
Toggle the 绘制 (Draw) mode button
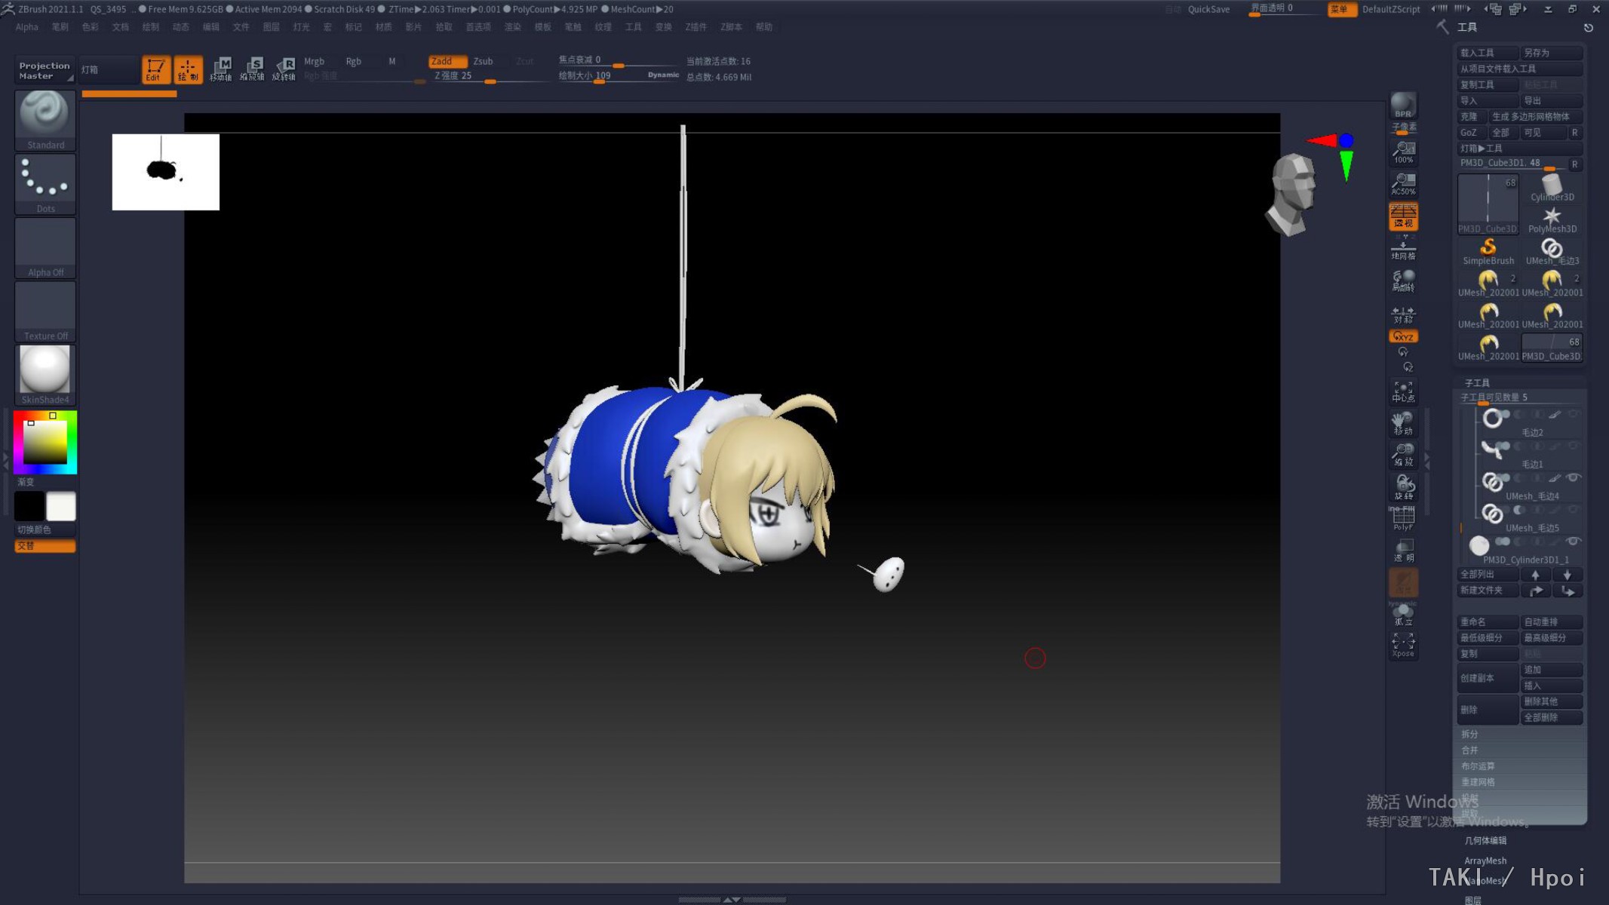click(x=188, y=69)
